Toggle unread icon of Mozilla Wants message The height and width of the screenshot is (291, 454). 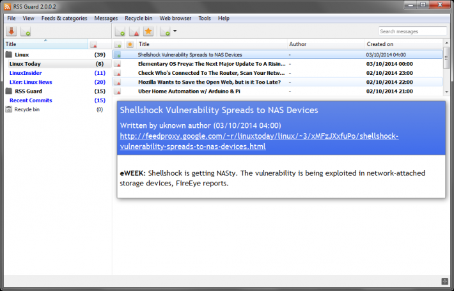[117, 83]
